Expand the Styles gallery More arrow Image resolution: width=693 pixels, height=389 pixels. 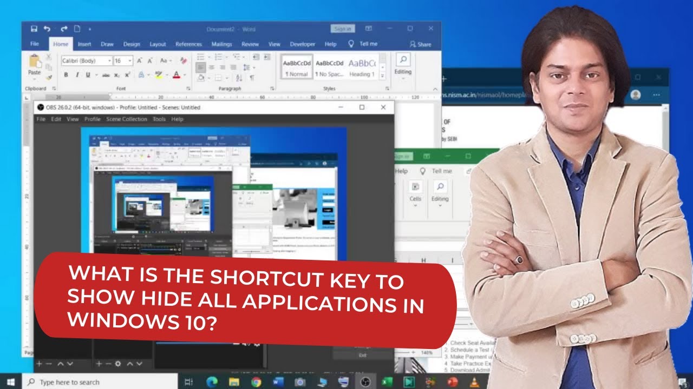pos(383,76)
